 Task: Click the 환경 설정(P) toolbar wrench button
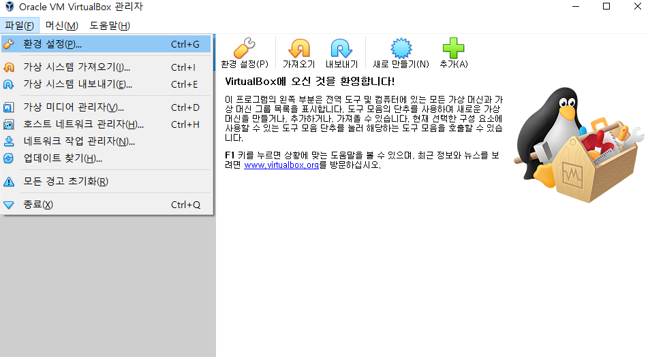(245, 53)
